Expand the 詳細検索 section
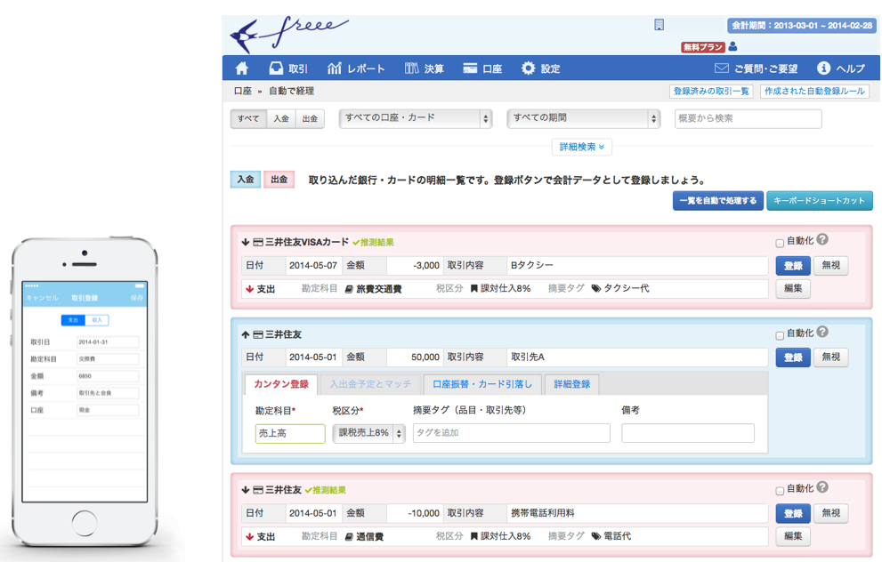 tap(581, 147)
